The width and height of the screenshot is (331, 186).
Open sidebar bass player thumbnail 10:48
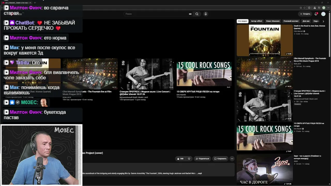265,105
